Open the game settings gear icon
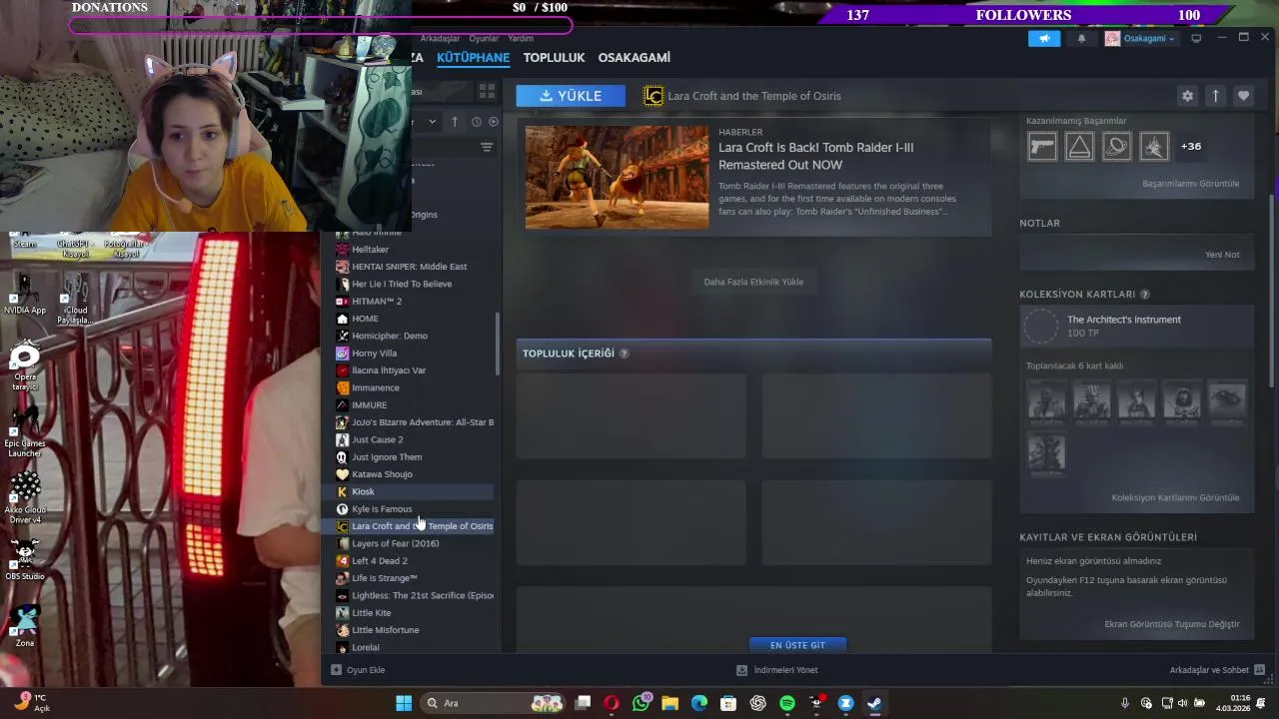This screenshot has height=719, width=1279. (x=1187, y=96)
